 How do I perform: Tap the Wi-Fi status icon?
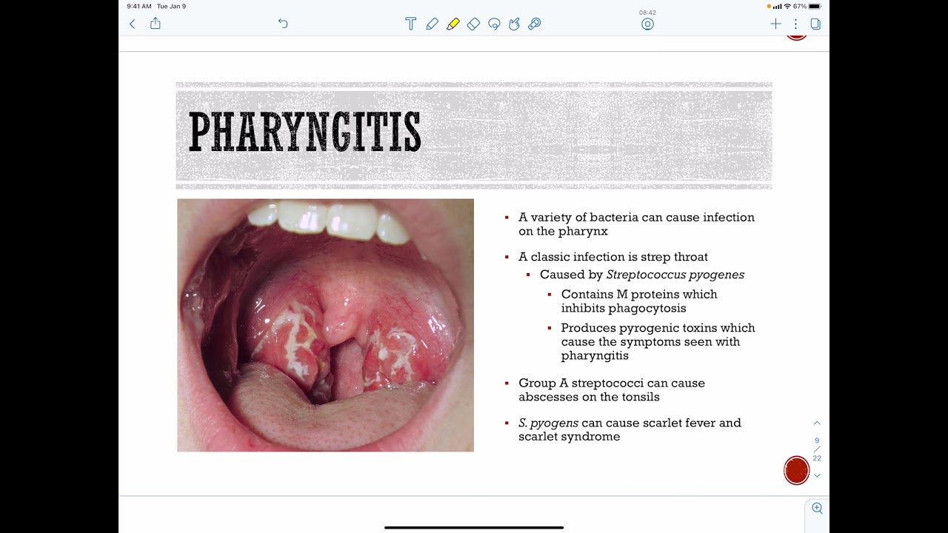coord(787,7)
